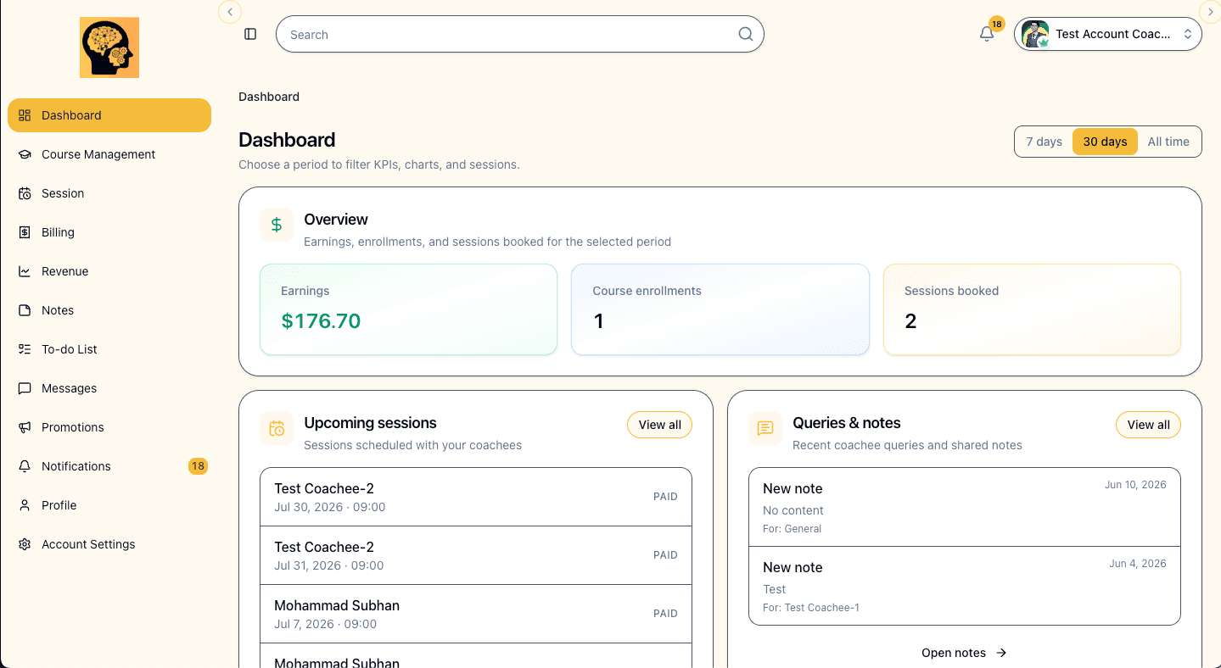Click the PAID status for Jul 31 session

point(665,555)
